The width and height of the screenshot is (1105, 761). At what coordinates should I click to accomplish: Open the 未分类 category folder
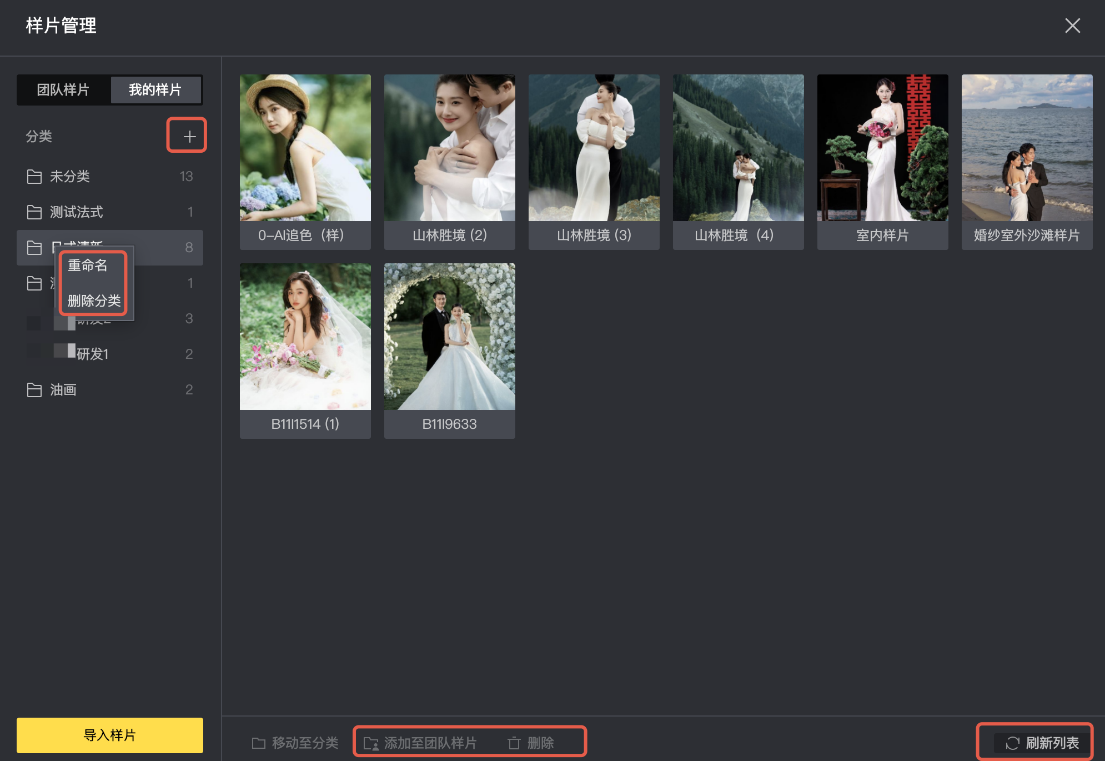tap(110, 177)
